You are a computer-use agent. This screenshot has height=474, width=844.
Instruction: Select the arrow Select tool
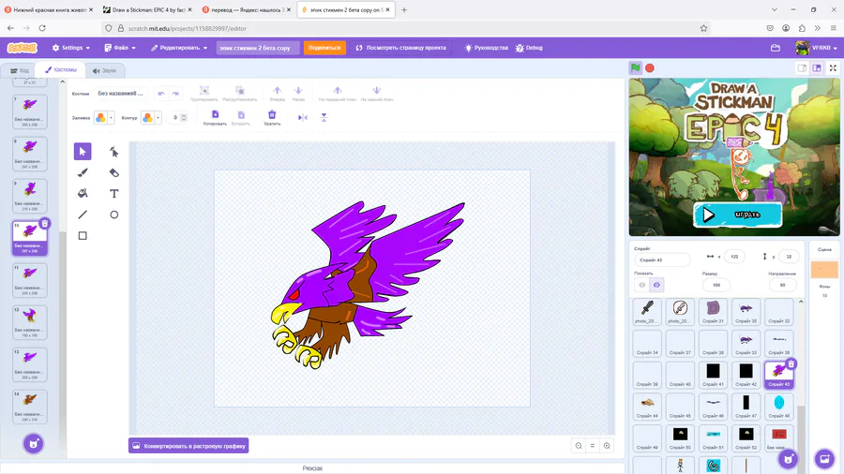pyautogui.click(x=83, y=152)
